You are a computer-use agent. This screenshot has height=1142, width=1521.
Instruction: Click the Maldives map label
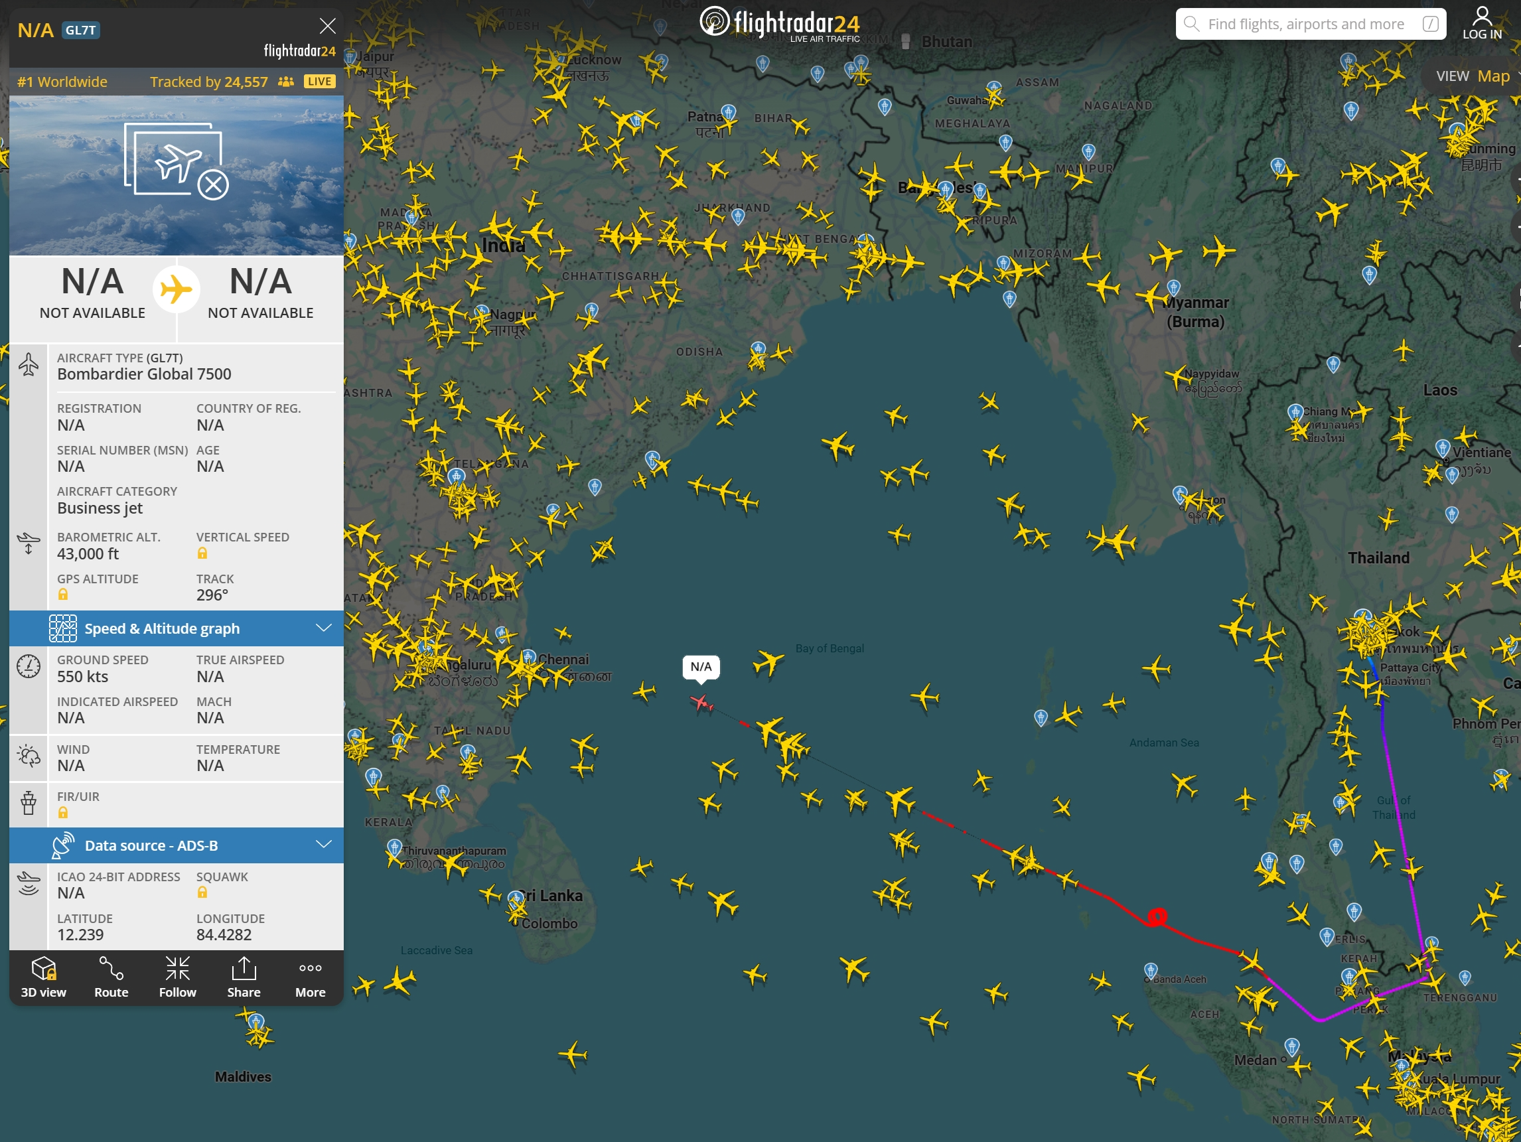click(x=243, y=1077)
